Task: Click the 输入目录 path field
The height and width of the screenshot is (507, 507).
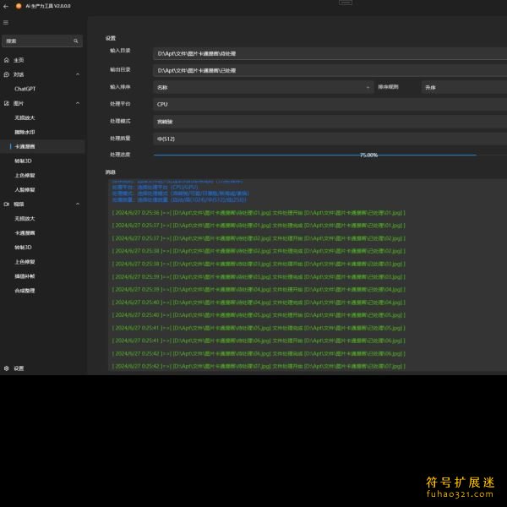Action: 330,53
